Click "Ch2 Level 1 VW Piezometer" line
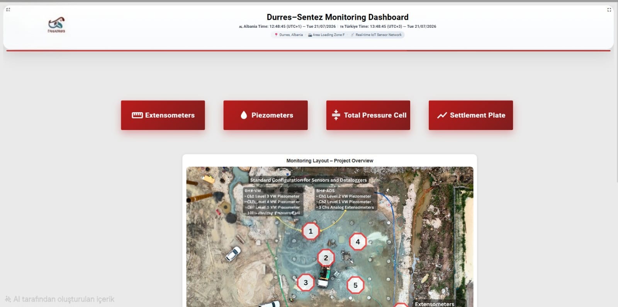 coord(344,202)
